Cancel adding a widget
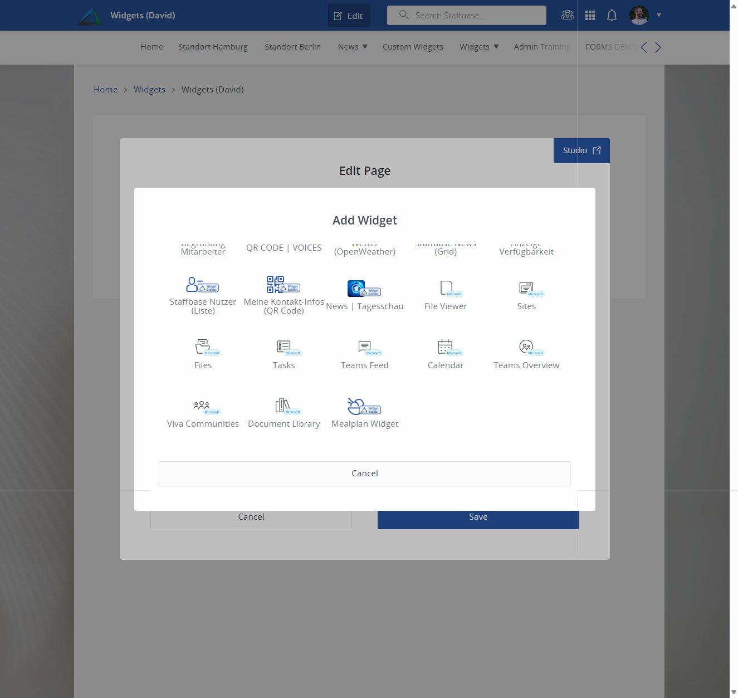The width and height of the screenshot is (738, 698). point(365,473)
